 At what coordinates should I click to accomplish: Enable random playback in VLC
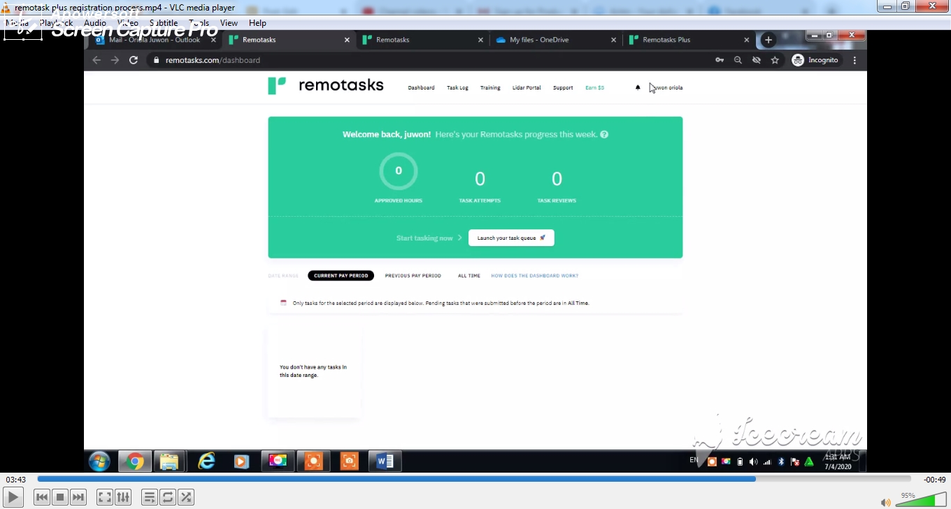click(186, 496)
